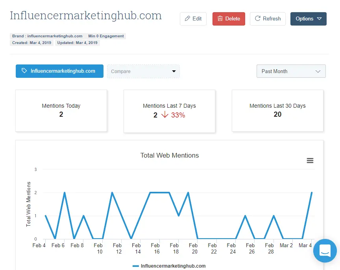Open the Compare dropdown
The width and height of the screenshot is (340, 270).
pos(143,72)
